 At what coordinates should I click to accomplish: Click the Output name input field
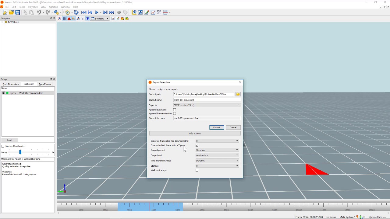click(207, 100)
